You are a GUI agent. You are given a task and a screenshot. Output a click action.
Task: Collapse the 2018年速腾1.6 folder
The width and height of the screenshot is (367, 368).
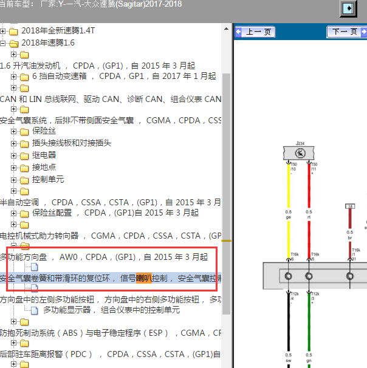pos(2,43)
